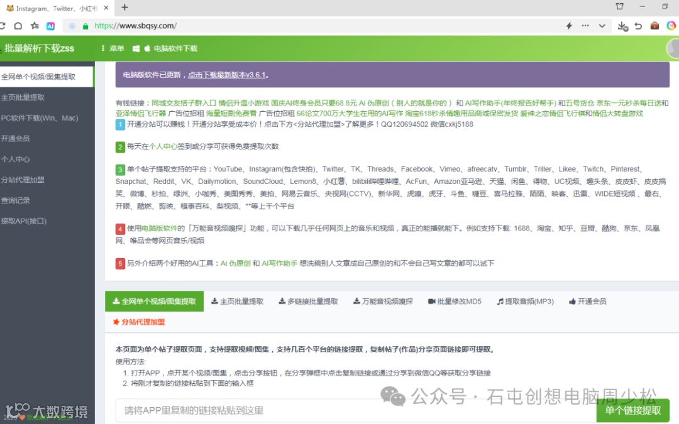Viewport: 679px width, 424px height.
Task: Open the favorites star icon
Action: [x=35, y=26]
